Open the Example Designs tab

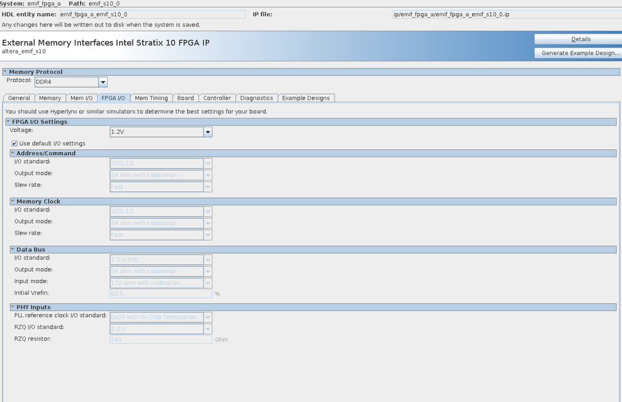[x=306, y=98]
